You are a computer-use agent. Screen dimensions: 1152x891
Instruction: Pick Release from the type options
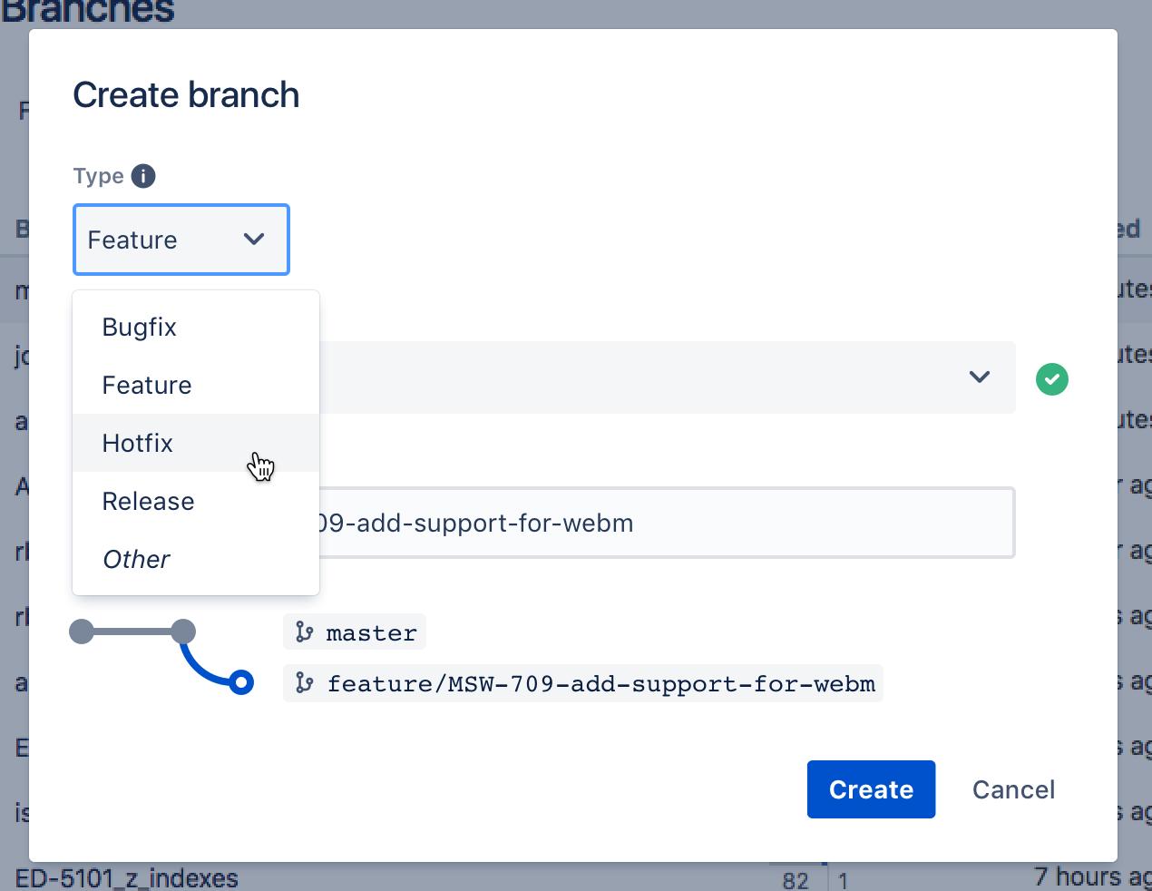149,501
